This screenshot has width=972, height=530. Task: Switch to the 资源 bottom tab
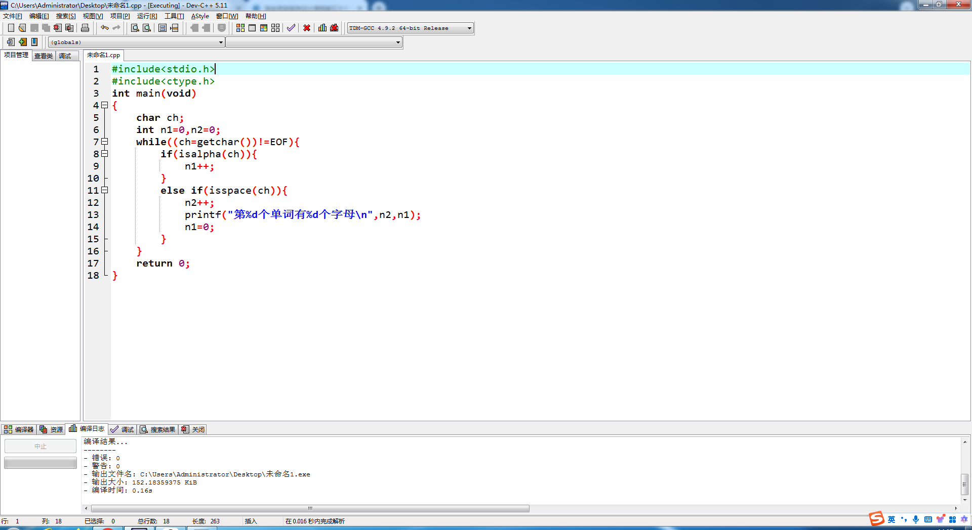51,429
